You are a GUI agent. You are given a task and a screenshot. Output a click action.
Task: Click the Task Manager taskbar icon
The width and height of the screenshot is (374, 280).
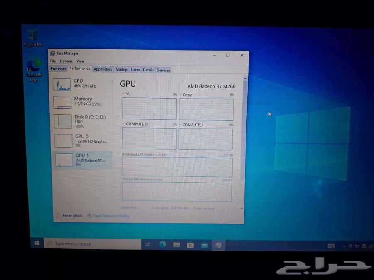pyautogui.click(x=217, y=244)
